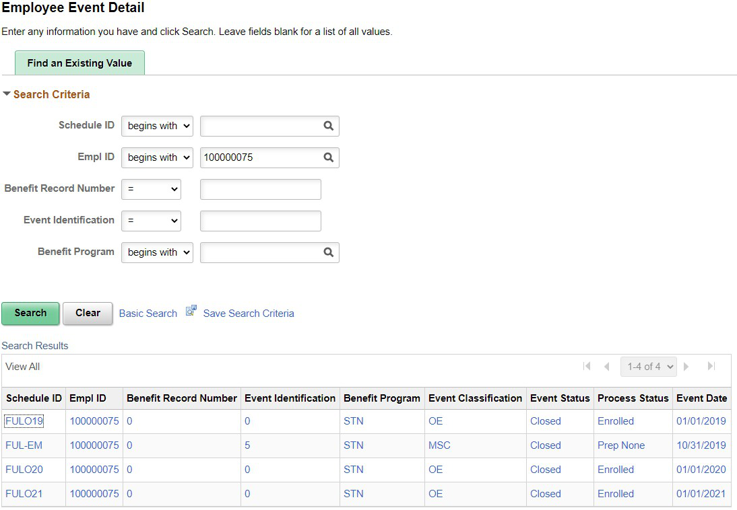Open the FUL-EM schedule result link
Viewport: 737px width, 510px height.
24,445
